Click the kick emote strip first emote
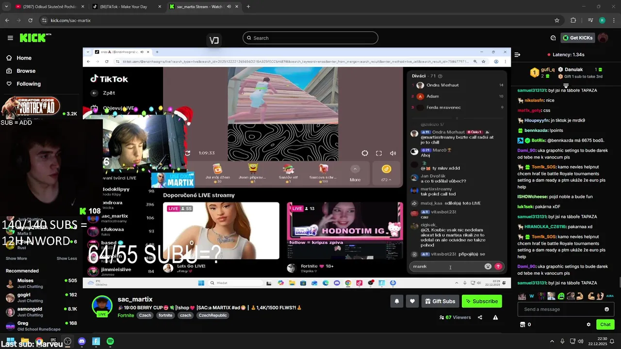Viewport: 621px width, 349px height. coord(522,296)
